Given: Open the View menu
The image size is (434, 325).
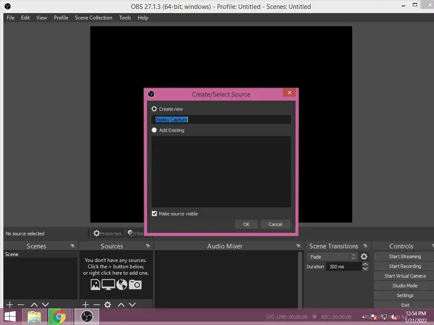Looking at the screenshot, I should click(x=42, y=18).
